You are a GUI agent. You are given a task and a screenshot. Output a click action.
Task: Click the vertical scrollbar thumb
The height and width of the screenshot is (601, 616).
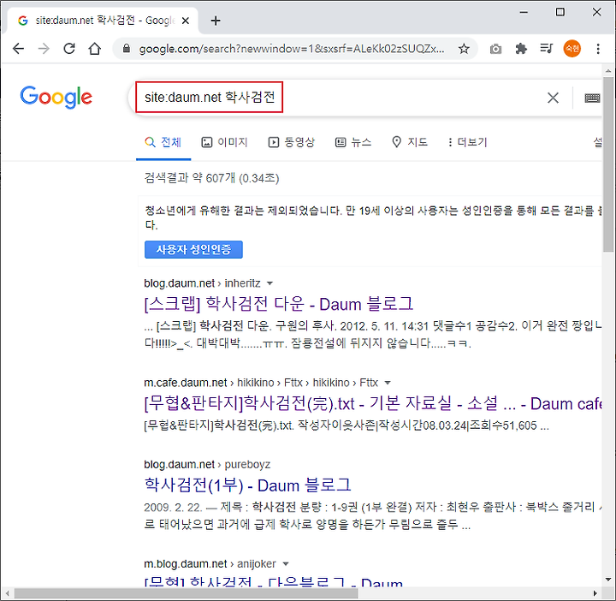[608, 164]
